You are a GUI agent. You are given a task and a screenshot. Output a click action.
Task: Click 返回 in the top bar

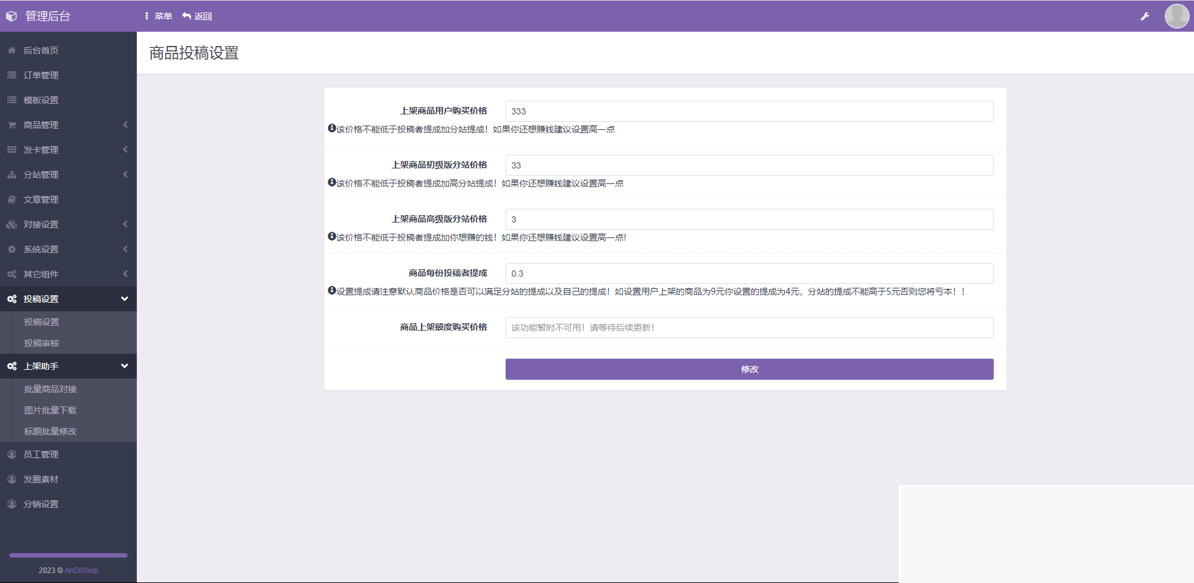tap(197, 16)
